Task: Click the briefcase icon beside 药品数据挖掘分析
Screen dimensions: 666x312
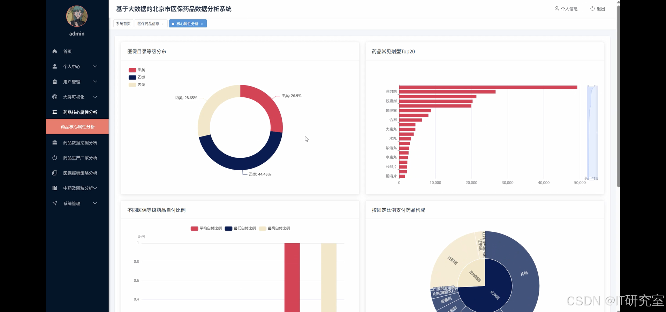Action: click(55, 142)
